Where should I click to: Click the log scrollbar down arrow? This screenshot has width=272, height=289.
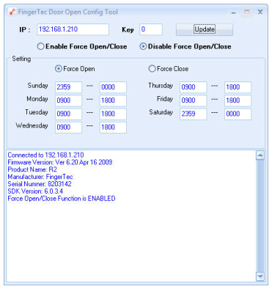260,277
